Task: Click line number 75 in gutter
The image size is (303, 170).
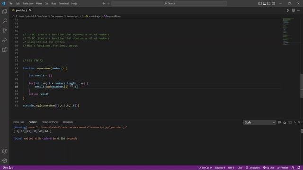Action: (16, 68)
